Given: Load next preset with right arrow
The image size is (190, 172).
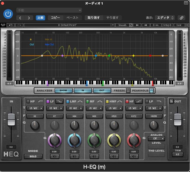Looking at the screenshot, I should coord(146,25).
